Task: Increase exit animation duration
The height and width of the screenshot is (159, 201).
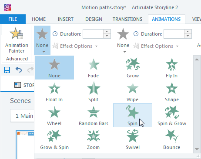Action: coord(188,32)
